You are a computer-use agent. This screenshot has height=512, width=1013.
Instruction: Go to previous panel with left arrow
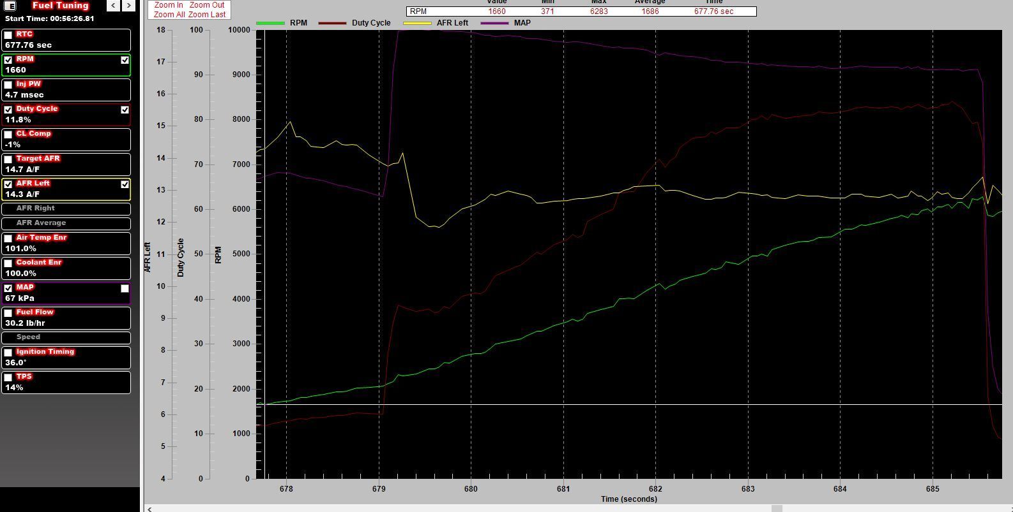[113, 6]
